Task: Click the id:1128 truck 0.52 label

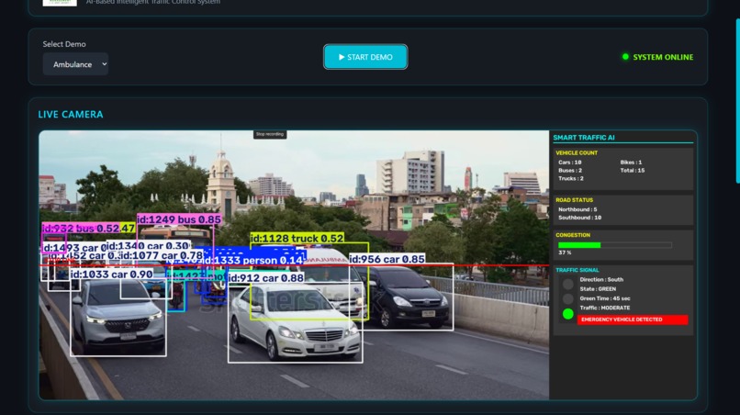Action: pyautogui.click(x=297, y=239)
